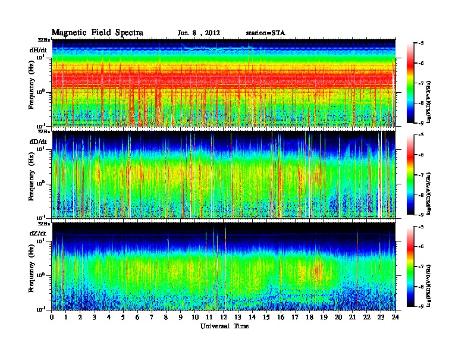Click the hour "3" tick label
The width and height of the screenshot is (471, 364).
(95, 317)
